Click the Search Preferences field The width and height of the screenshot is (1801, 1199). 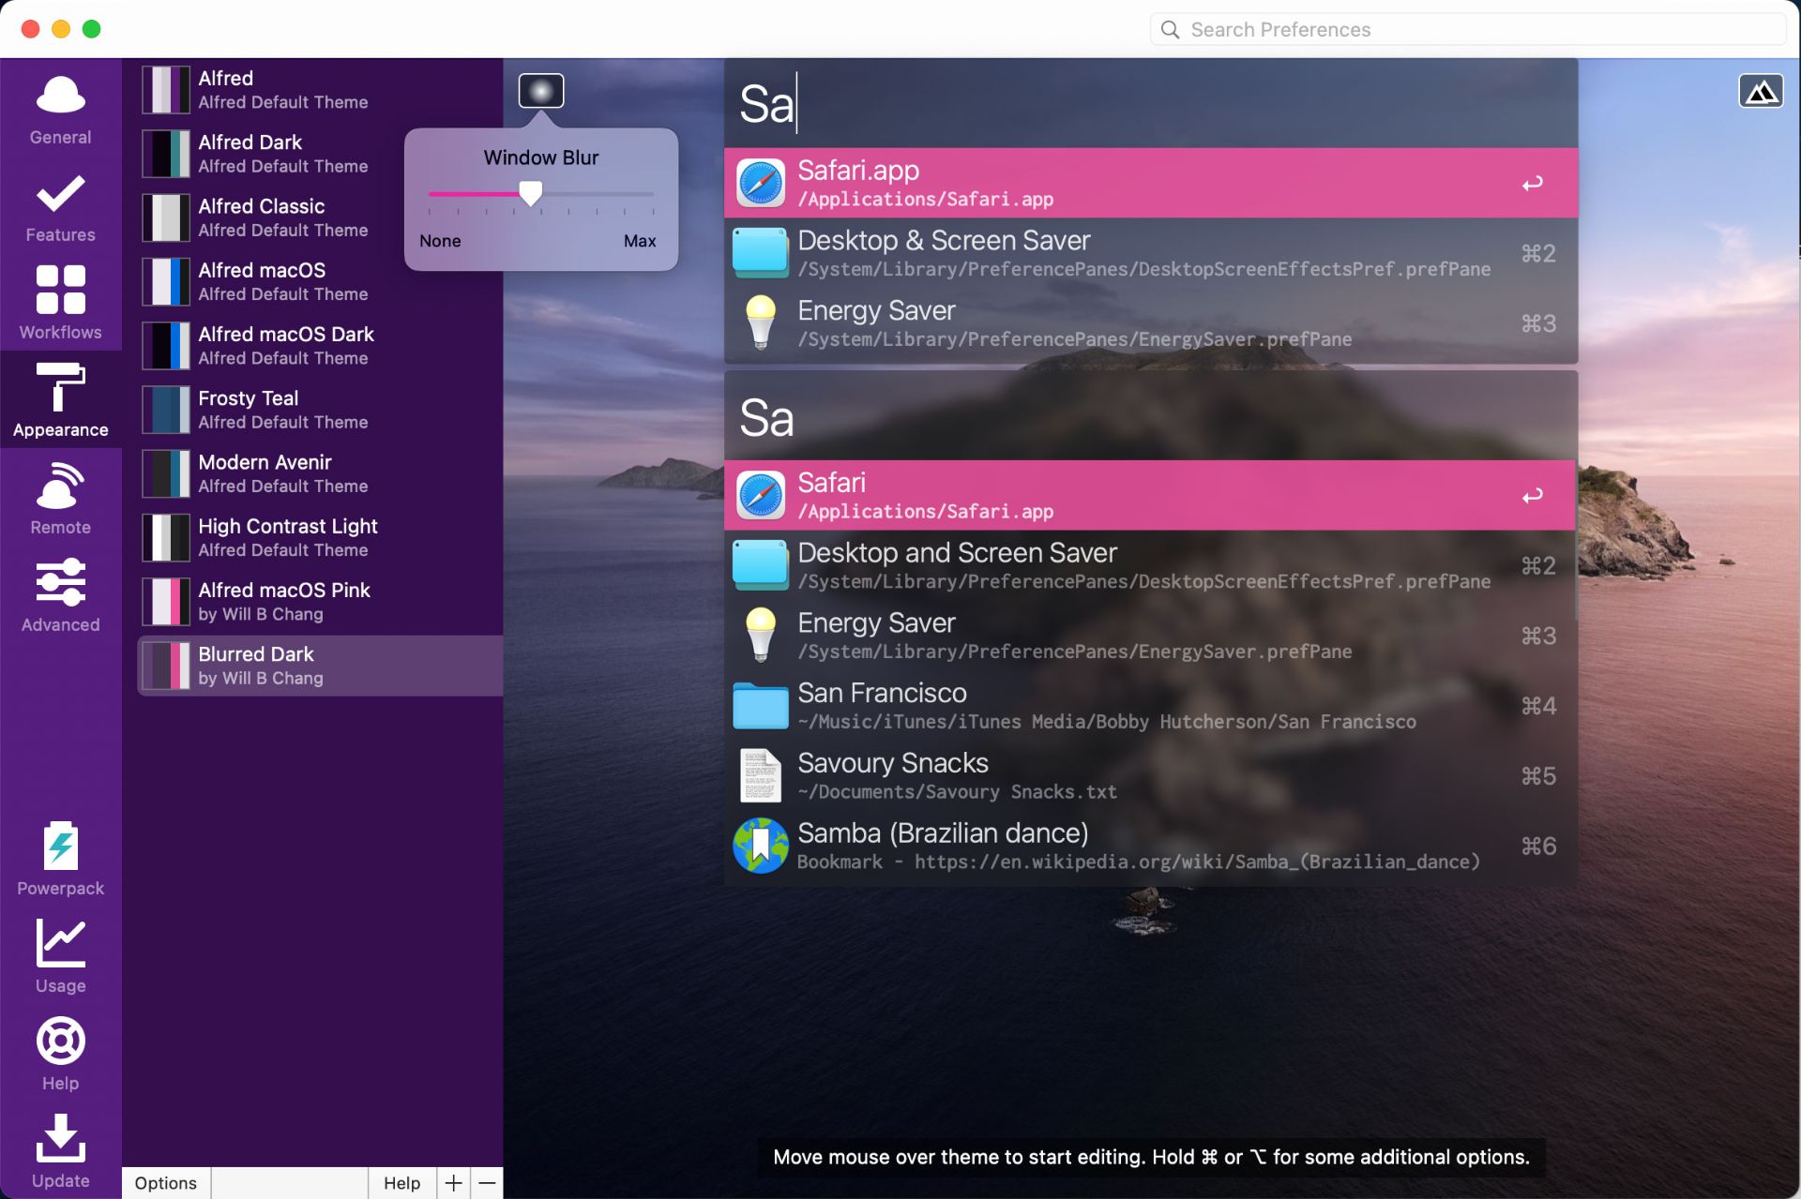click(1468, 30)
